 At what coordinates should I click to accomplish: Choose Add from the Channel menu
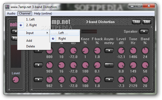tap(34, 41)
